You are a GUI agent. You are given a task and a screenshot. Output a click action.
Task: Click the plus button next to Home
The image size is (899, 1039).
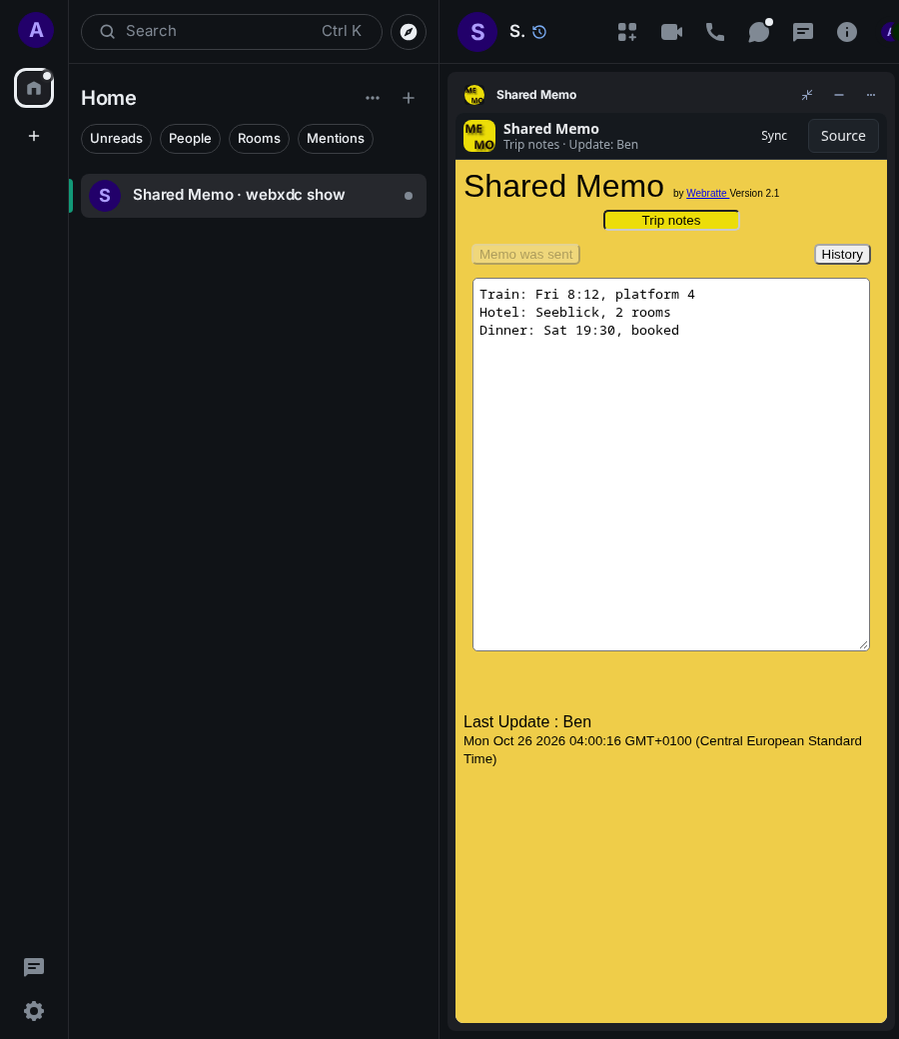coord(409,98)
